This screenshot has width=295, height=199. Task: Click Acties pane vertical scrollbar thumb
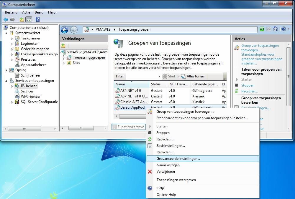289,77
